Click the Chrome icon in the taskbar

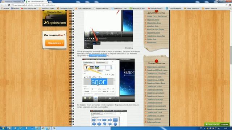(43, 128)
